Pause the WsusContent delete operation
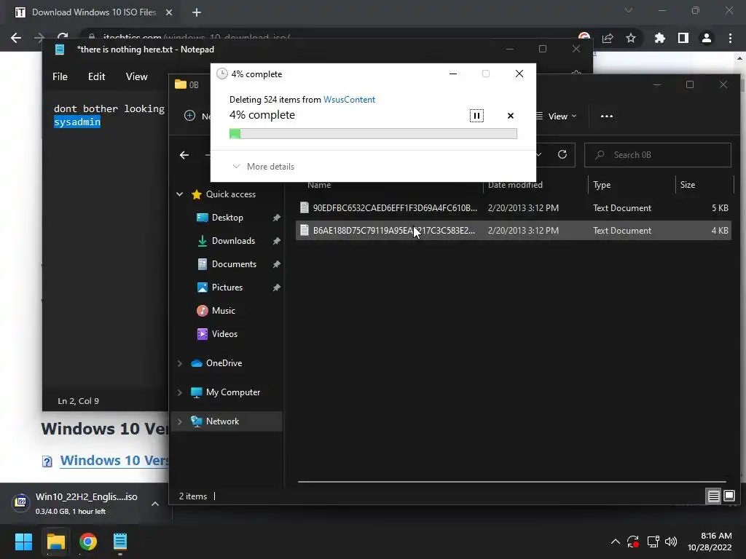This screenshot has height=559, width=746. point(476,116)
